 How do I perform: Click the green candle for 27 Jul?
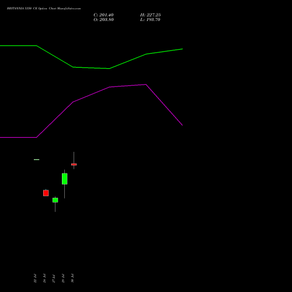(x=55, y=200)
